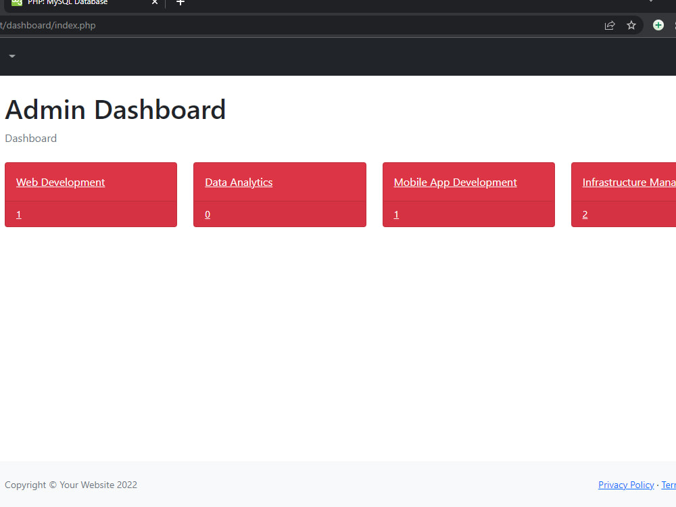Open the Infrastructure Management card link

[x=629, y=183]
